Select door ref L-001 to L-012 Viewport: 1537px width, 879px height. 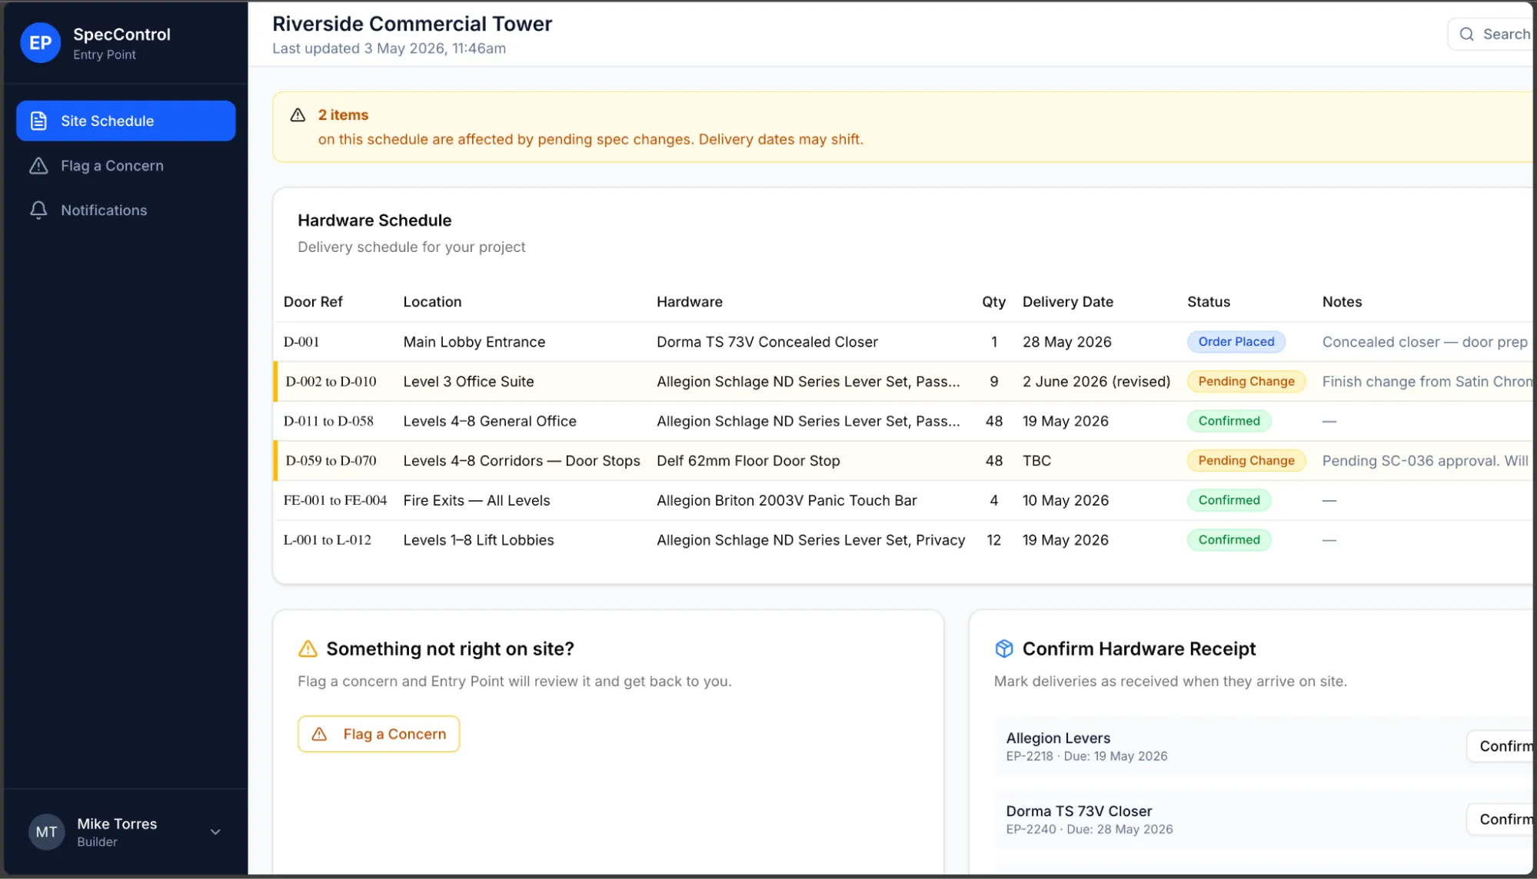click(x=328, y=540)
